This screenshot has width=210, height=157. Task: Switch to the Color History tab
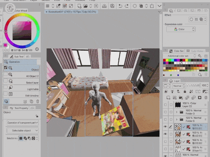pos(196,51)
